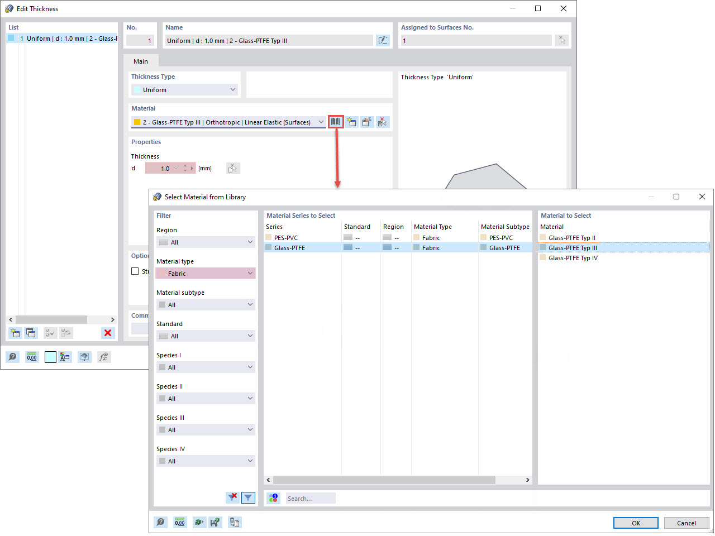Select the PES-PVC series row
This screenshot has width=715, height=536.
click(x=398, y=237)
